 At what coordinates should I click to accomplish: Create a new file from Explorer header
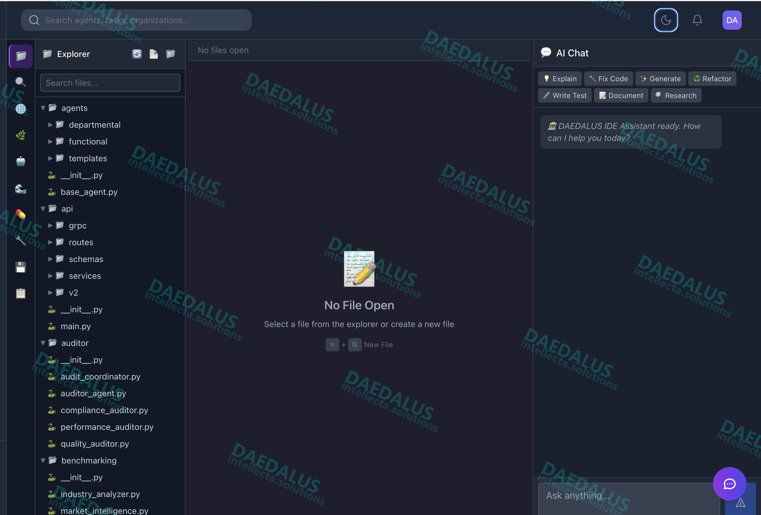point(153,54)
